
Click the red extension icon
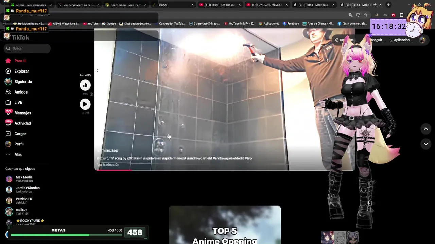pos(393,15)
